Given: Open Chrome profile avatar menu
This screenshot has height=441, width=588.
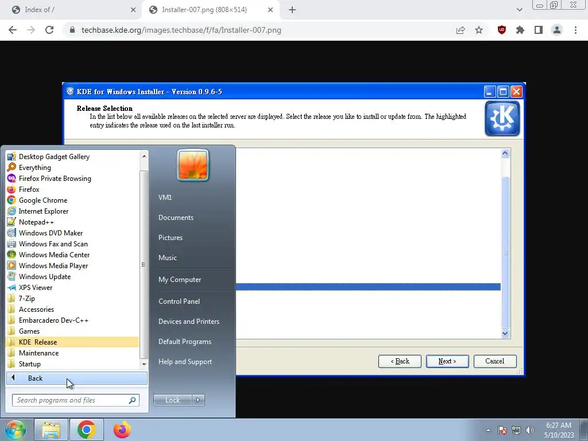Looking at the screenshot, I should 557,30.
